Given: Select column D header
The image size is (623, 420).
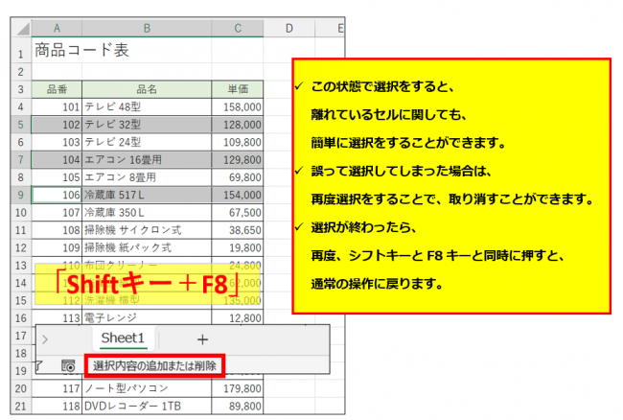Looking at the screenshot, I should pos(288,30).
